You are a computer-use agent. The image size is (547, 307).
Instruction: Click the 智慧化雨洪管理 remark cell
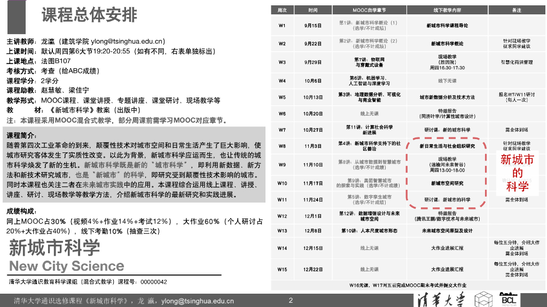tap(517, 62)
